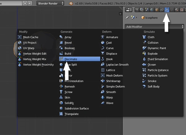Toggle the pin icon beside Icosphere
186x135 pixels.
[x=127, y=18]
